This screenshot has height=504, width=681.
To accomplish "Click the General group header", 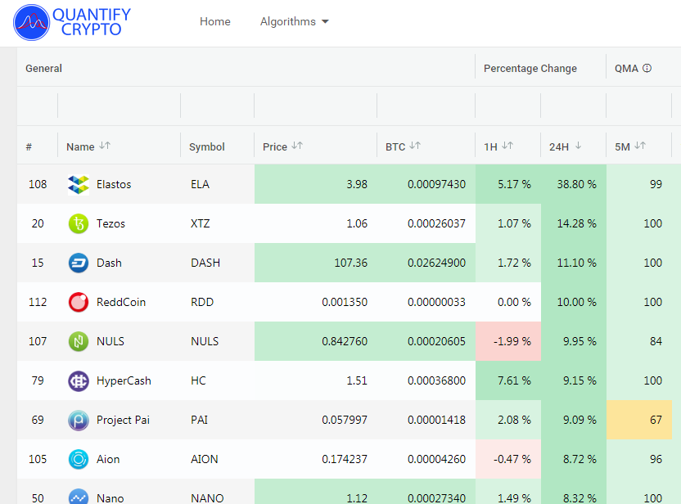I will [44, 68].
